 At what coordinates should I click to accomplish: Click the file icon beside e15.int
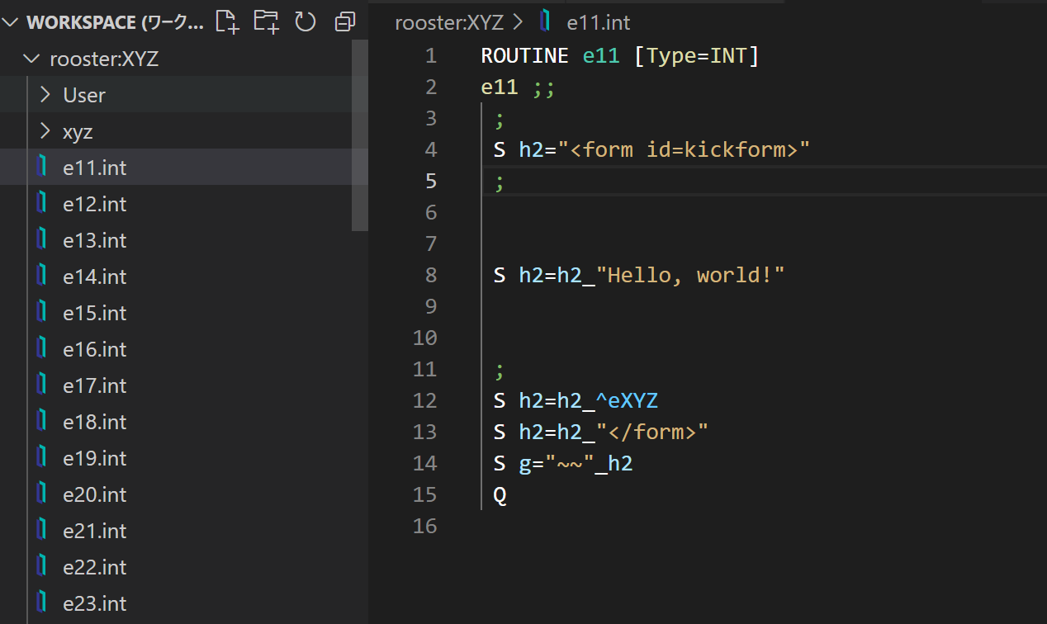(42, 313)
